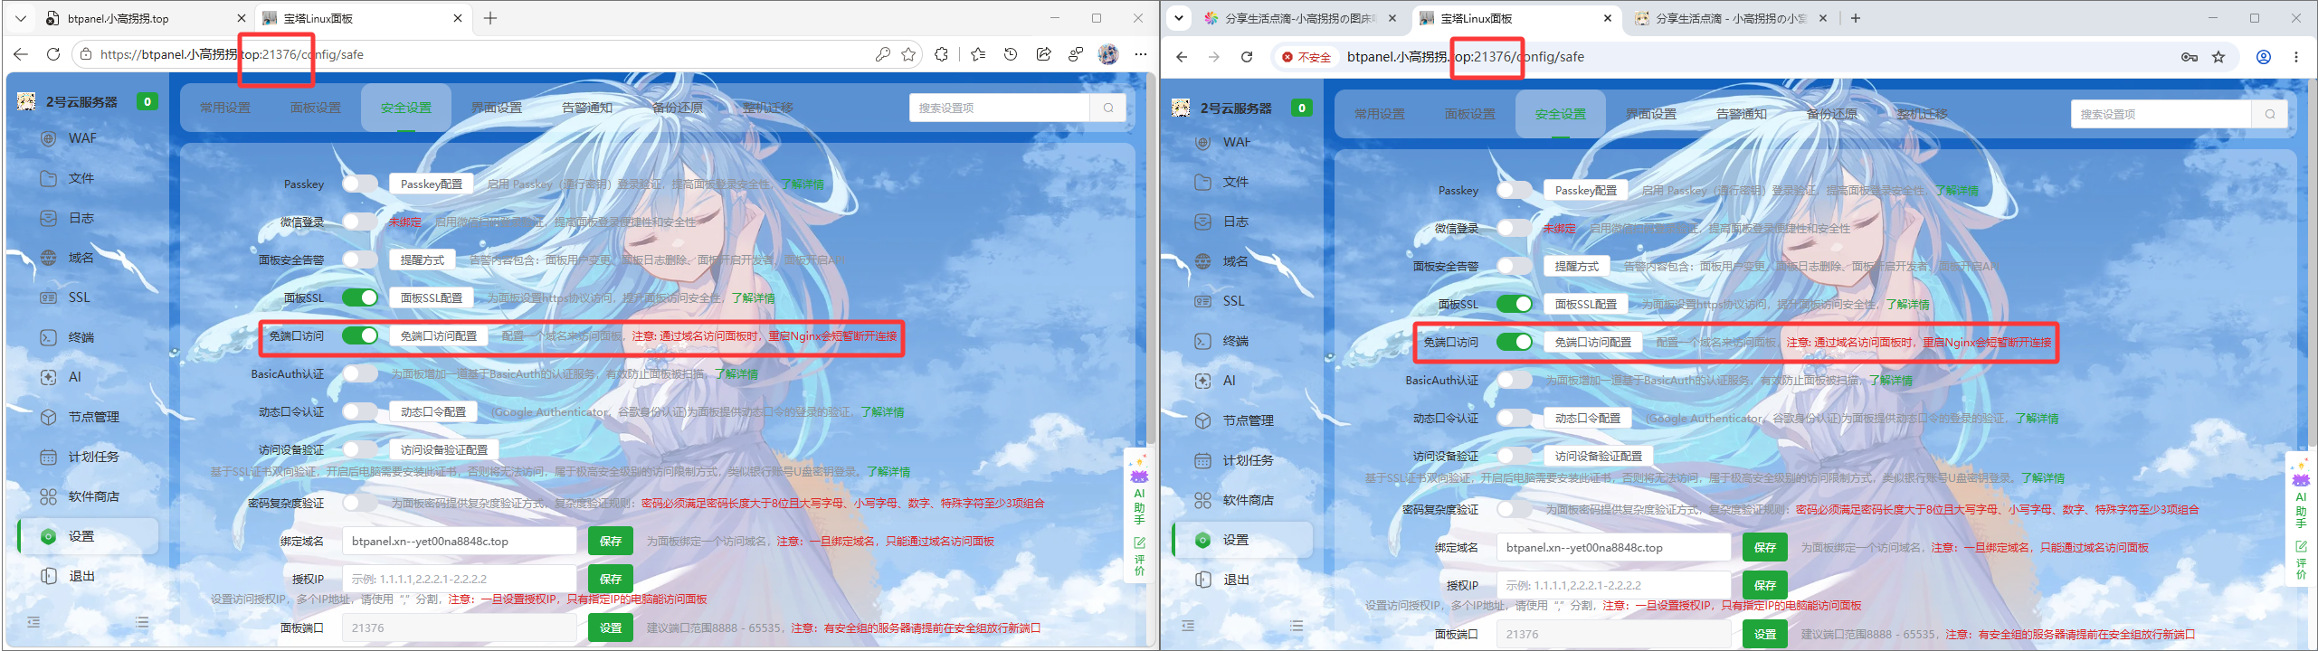Click 面板SSL配置 button in left window
This screenshot has width=2318, height=651.
[x=432, y=297]
